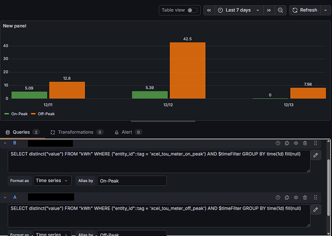Click into the off_peak SQL query text area
This screenshot has width=332, height=236.
pyautogui.click(x=159, y=216)
